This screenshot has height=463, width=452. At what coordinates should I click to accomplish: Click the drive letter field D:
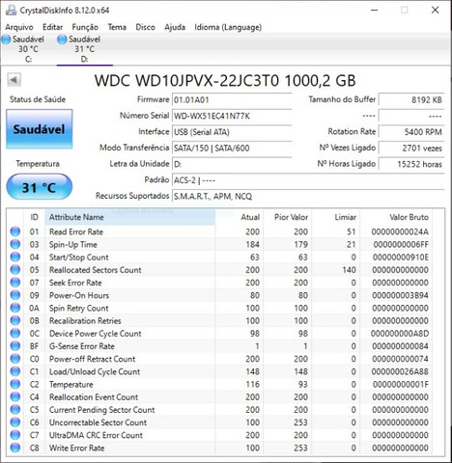coord(232,164)
